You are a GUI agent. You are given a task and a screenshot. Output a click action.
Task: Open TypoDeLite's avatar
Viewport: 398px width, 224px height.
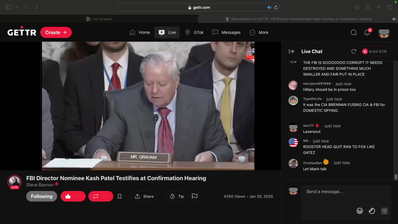293,100
